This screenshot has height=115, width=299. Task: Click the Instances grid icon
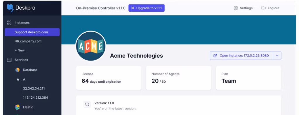(9, 23)
